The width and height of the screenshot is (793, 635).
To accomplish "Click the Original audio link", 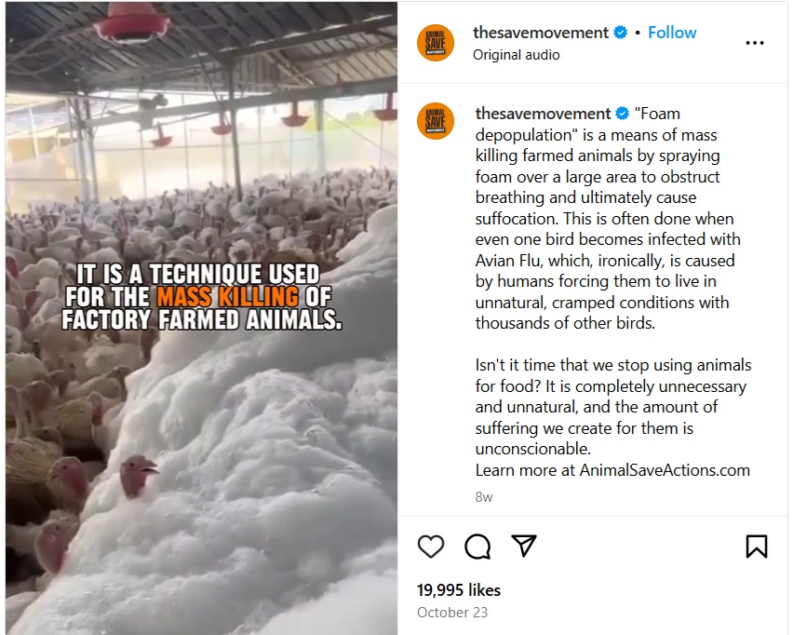I will pyautogui.click(x=517, y=55).
